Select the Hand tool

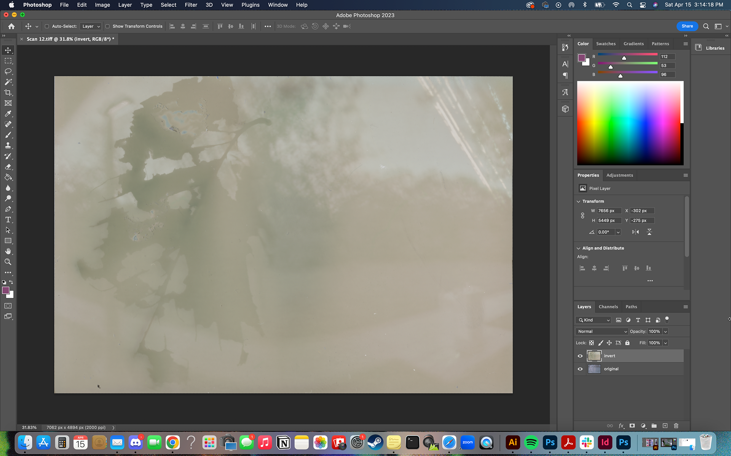(8, 252)
